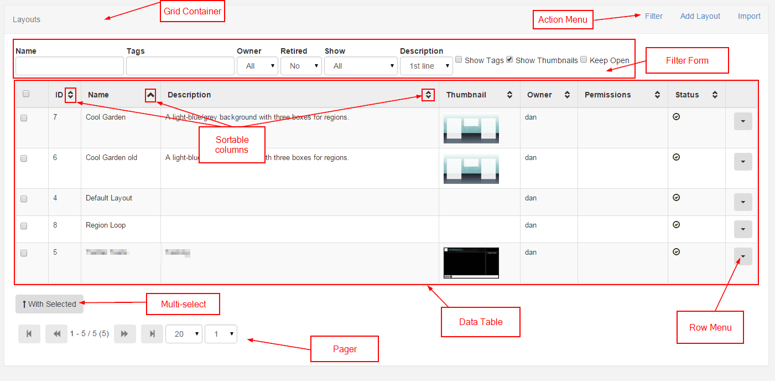
Task: Go to the next page of the pager
Action: click(x=125, y=334)
